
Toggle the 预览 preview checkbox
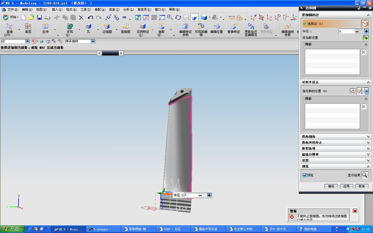(305, 175)
